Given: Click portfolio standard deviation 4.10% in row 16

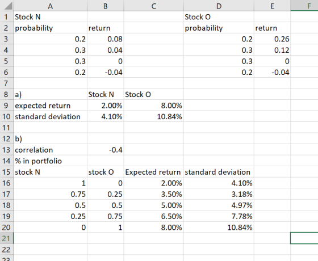Looking at the screenshot, I should coord(219,183).
